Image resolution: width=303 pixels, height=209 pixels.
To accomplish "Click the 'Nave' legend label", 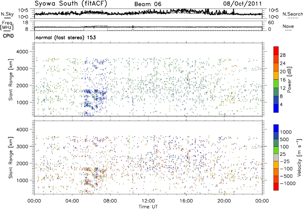I will pos(288,26).
